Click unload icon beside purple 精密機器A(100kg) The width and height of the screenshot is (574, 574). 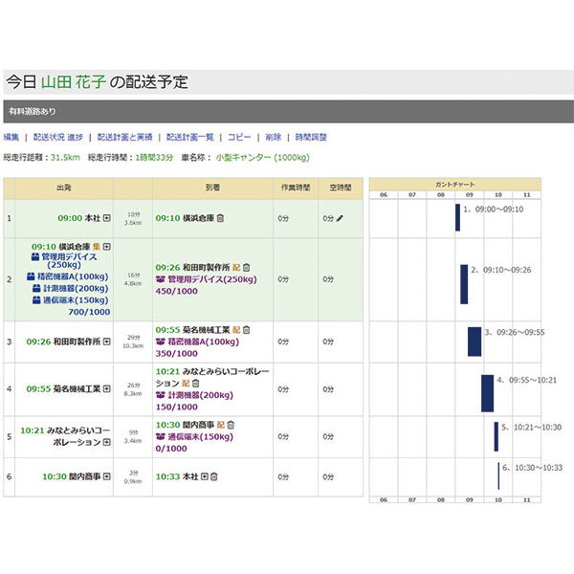coord(161,342)
